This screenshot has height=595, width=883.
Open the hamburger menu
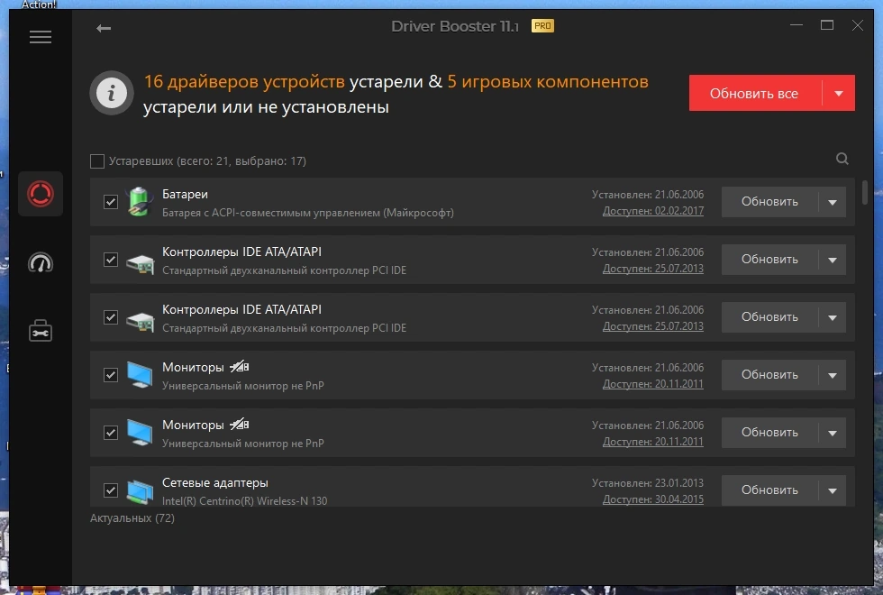[x=41, y=37]
